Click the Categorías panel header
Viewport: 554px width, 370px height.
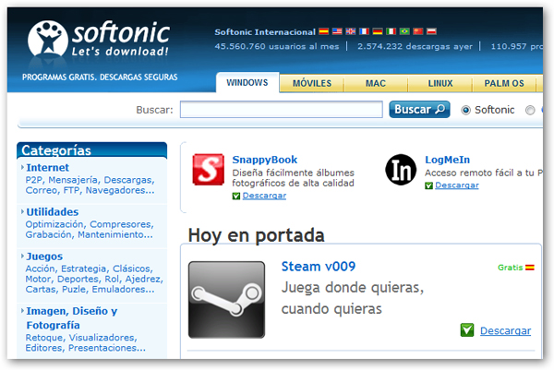point(91,150)
